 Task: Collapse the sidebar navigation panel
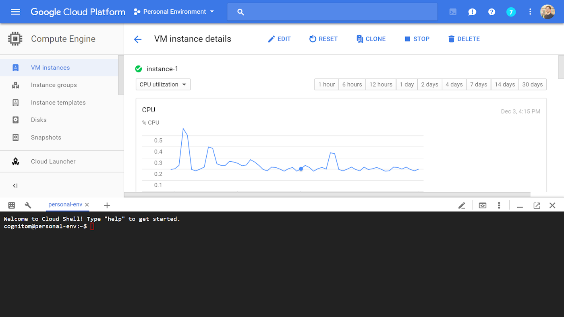[x=15, y=185]
